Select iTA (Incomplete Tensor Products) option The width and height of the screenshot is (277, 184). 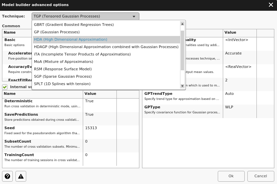point(82,54)
